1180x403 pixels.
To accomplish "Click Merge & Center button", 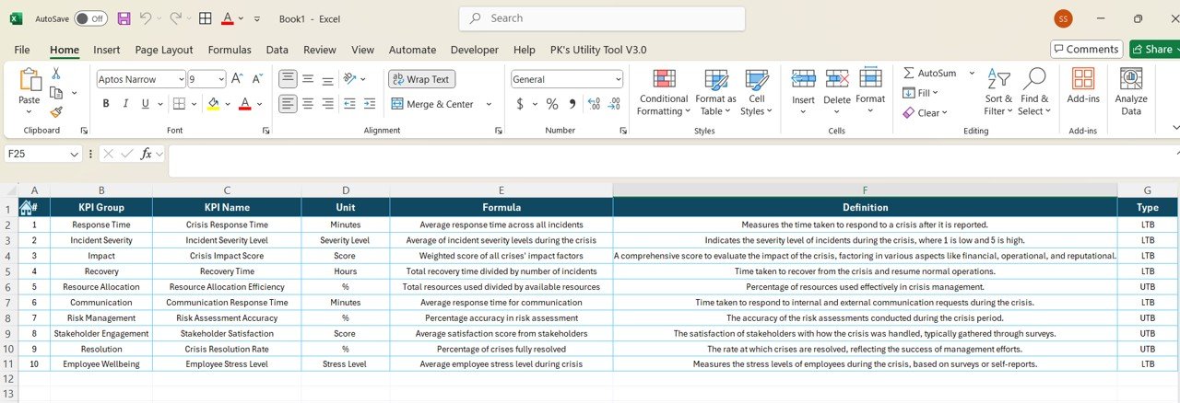I will pos(433,104).
